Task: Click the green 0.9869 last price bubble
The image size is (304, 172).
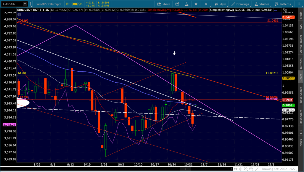Action: click(x=289, y=105)
